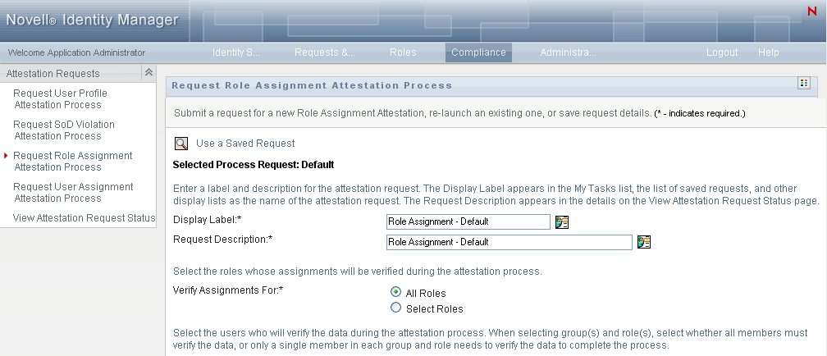
Task: Switch to the Roles tab
Action: [403, 52]
